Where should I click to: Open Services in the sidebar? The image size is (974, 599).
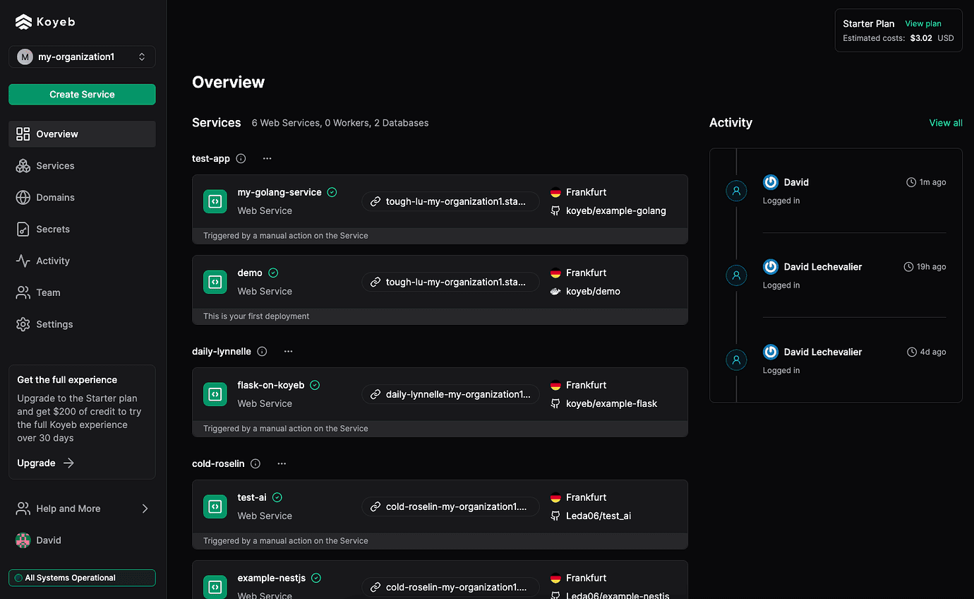point(55,166)
